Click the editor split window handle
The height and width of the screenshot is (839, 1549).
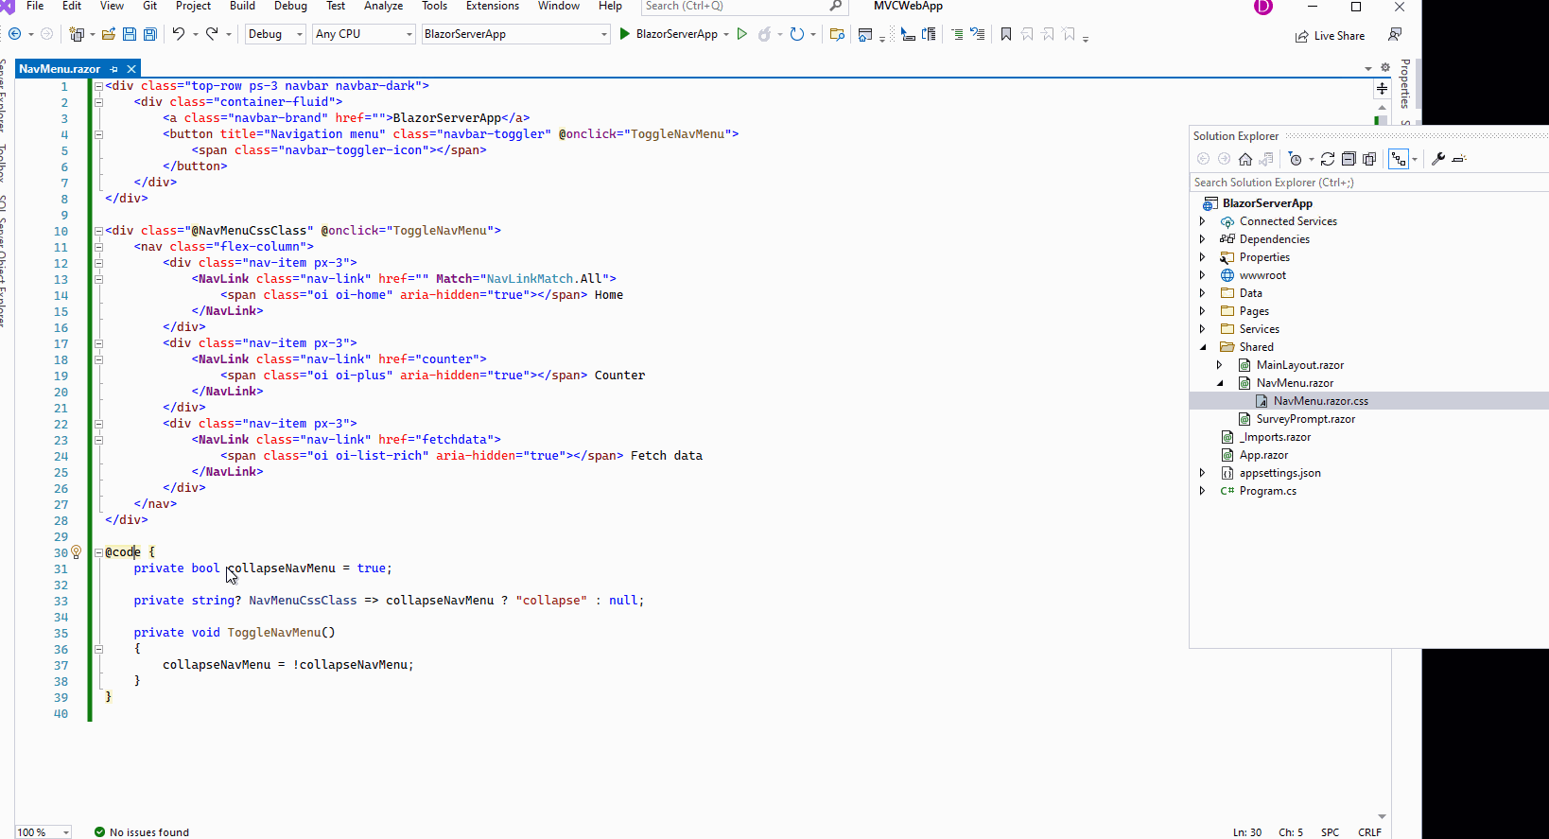(x=1382, y=89)
